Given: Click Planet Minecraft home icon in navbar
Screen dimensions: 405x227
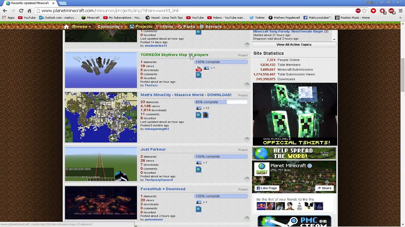Looking at the screenshot, I should pos(66,26).
